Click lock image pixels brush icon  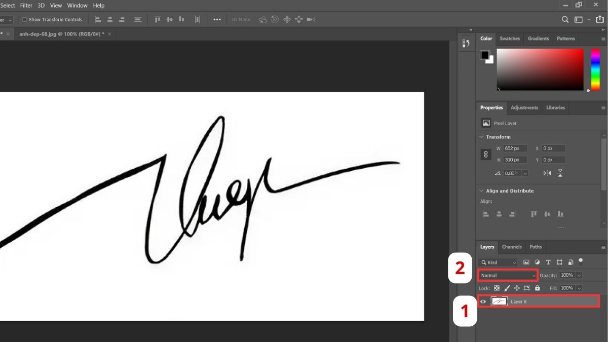(x=507, y=288)
